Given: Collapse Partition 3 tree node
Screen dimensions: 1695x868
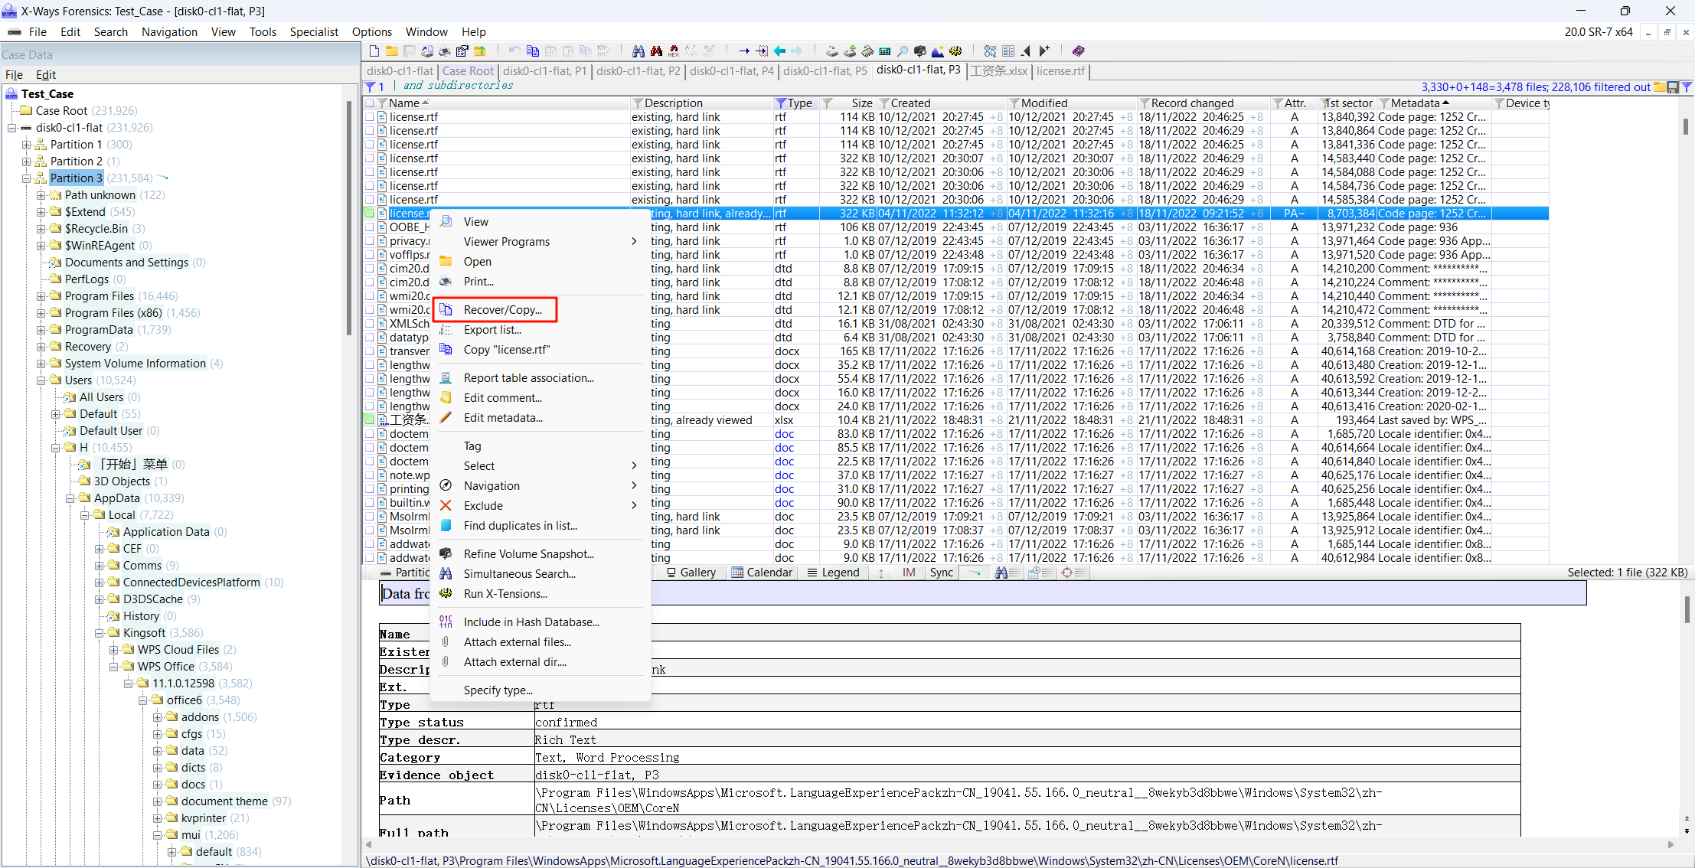Looking at the screenshot, I should (x=26, y=178).
